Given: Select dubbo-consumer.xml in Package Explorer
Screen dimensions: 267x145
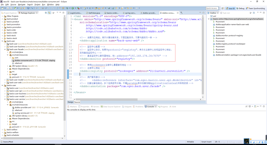Looking at the screenshot, I should coord(33,60).
